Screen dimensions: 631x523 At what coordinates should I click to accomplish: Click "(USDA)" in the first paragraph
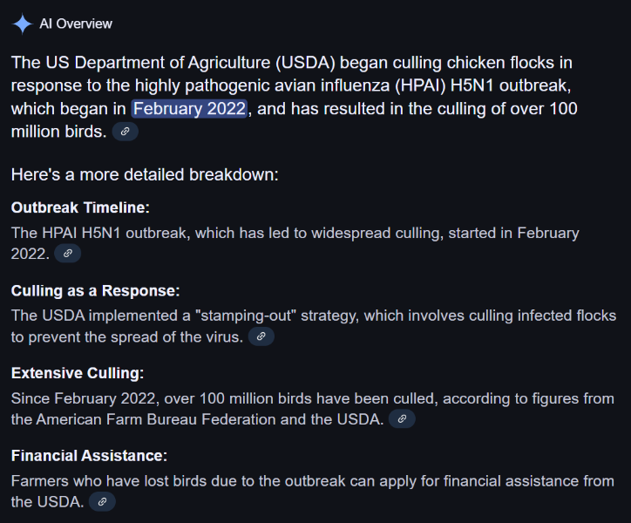point(305,63)
